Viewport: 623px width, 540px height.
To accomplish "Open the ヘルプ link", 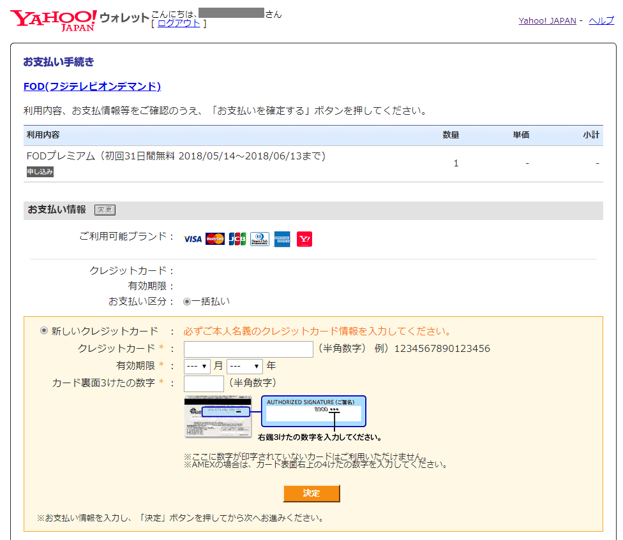I will [601, 20].
